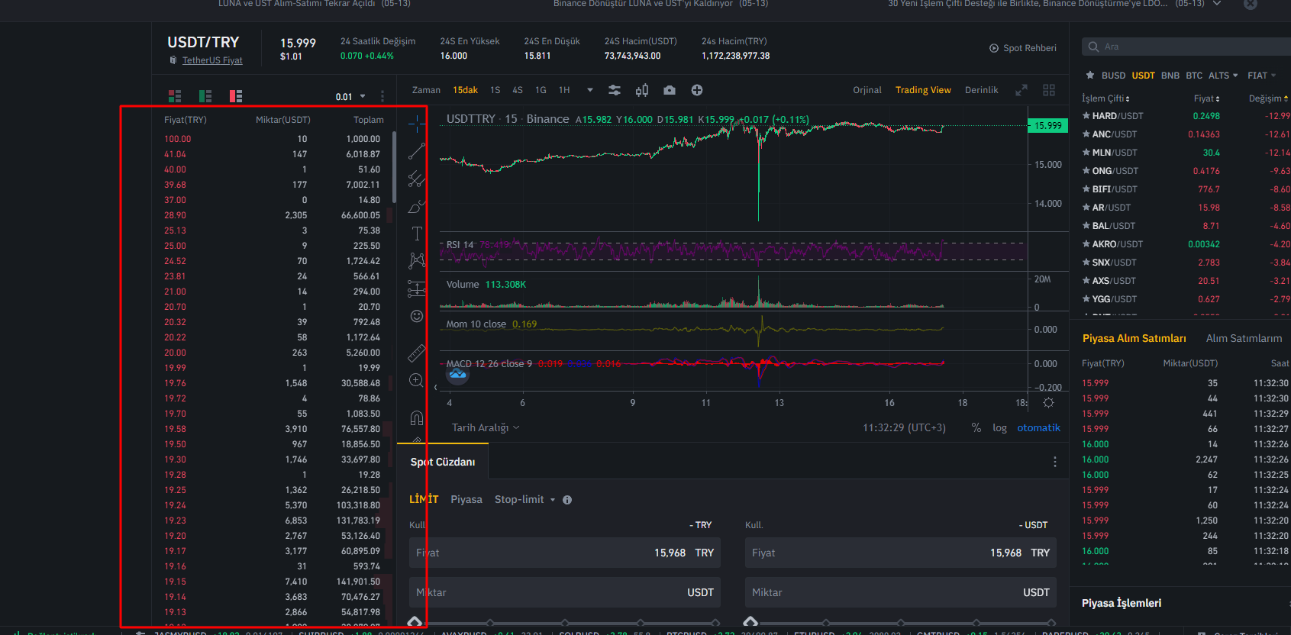Show sell orders only order book view
This screenshot has width=1291, height=635.
[236, 95]
